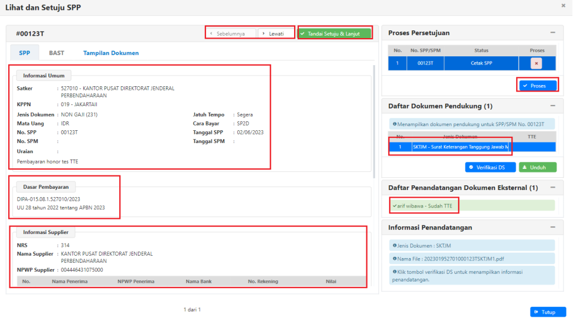573x322 pixels.
Task: Click the red X button in Proses column
Action: coord(537,63)
